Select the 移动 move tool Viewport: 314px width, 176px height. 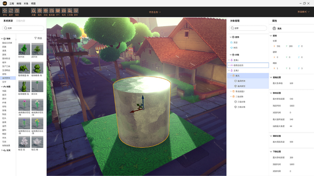(5, 11)
